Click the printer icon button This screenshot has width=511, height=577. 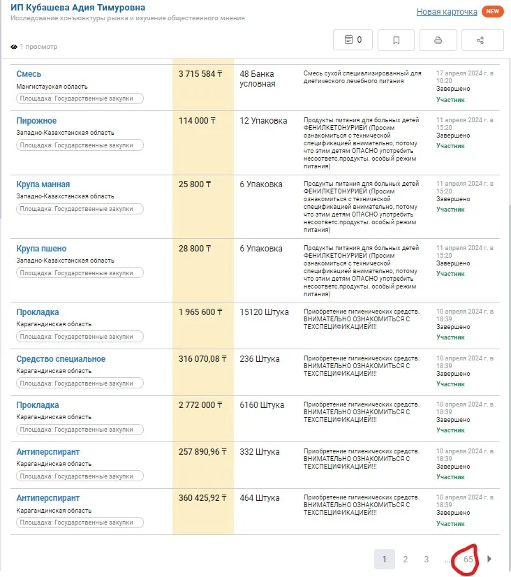[438, 40]
